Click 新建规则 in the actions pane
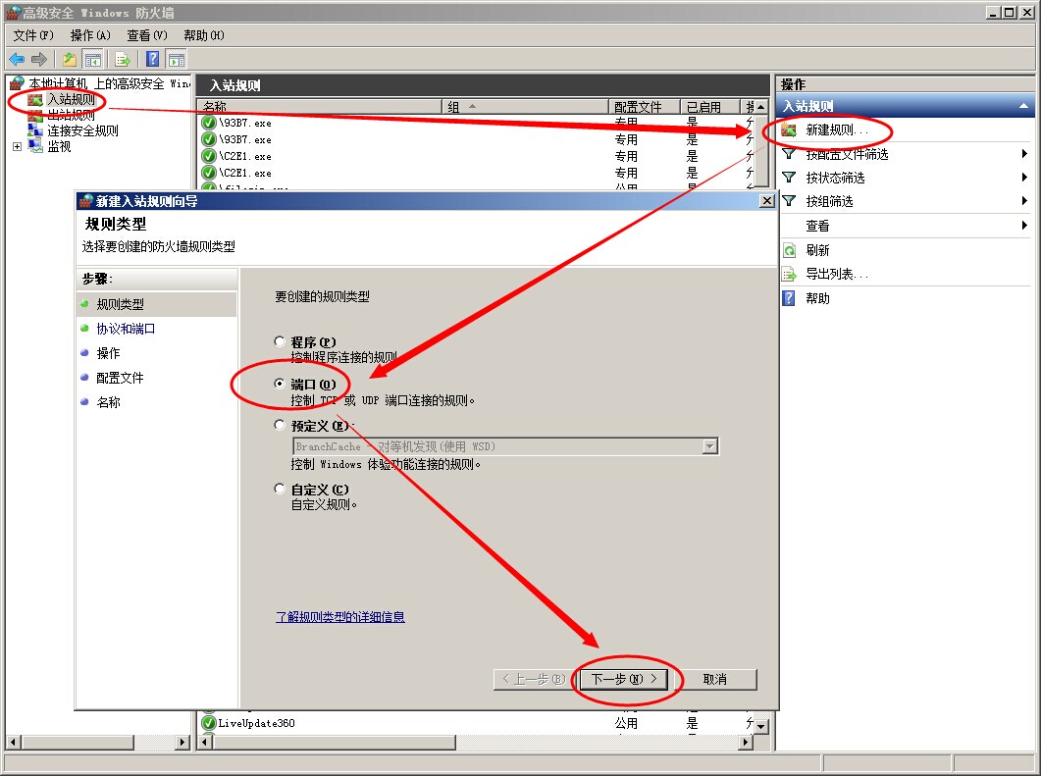The width and height of the screenshot is (1041, 776). click(836, 129)
